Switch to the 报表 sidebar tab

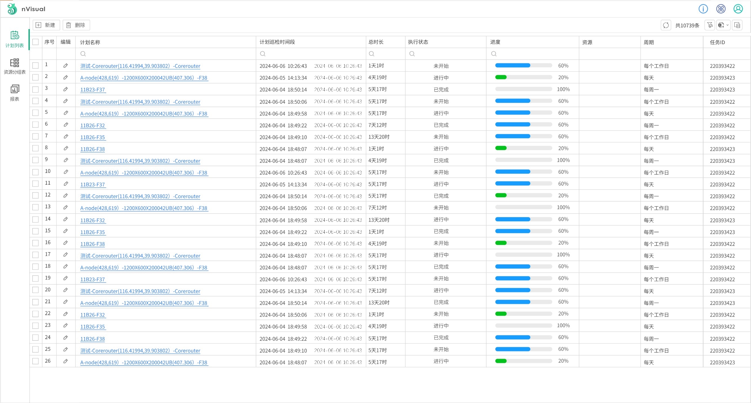(15, 93)
